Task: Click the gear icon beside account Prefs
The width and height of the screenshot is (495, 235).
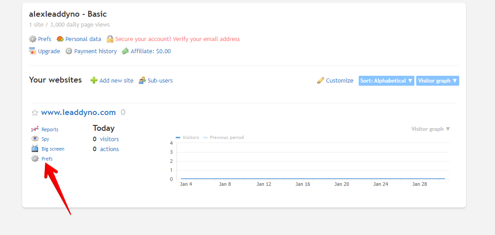Action: [33, 39]
